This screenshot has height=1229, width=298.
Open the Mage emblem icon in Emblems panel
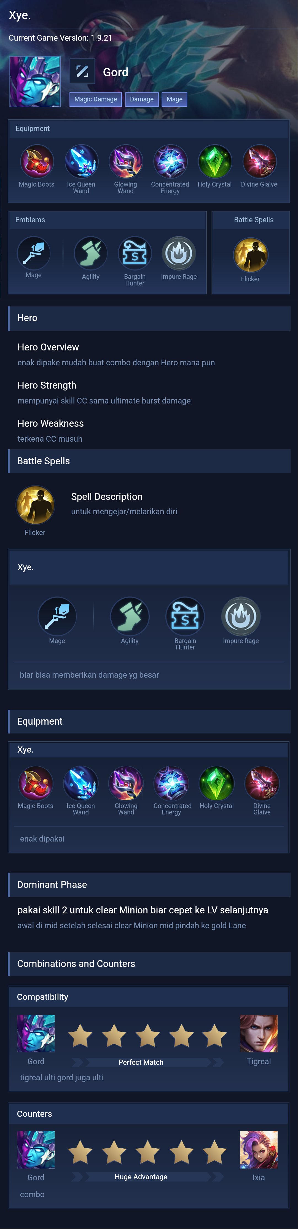click(x=33, y=253)
